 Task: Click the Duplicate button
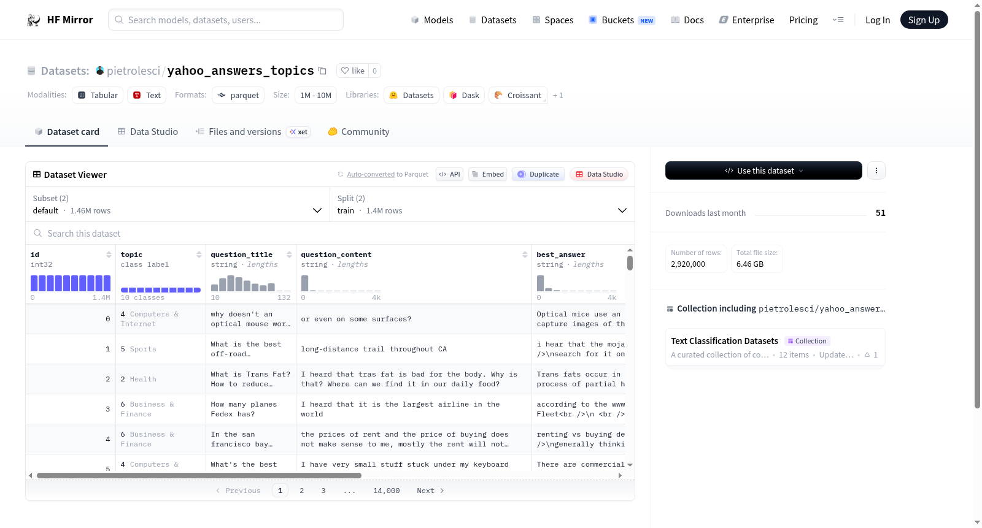[x=538, y=174]
